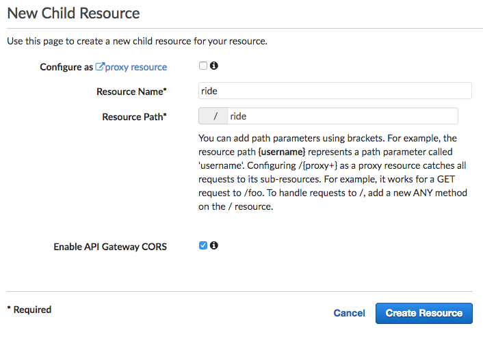Click the external link icon before proxy resource
The height and width of the screenshot is (339, 483).
click(x=100, y=66)
